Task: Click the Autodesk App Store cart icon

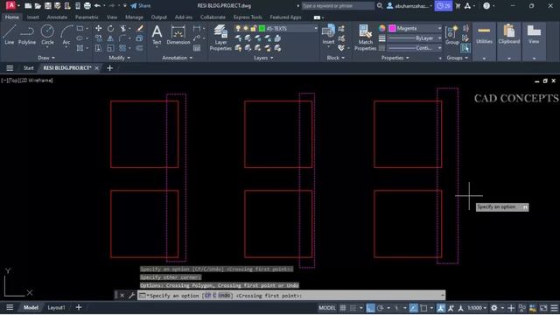Action: click(458, 6)
